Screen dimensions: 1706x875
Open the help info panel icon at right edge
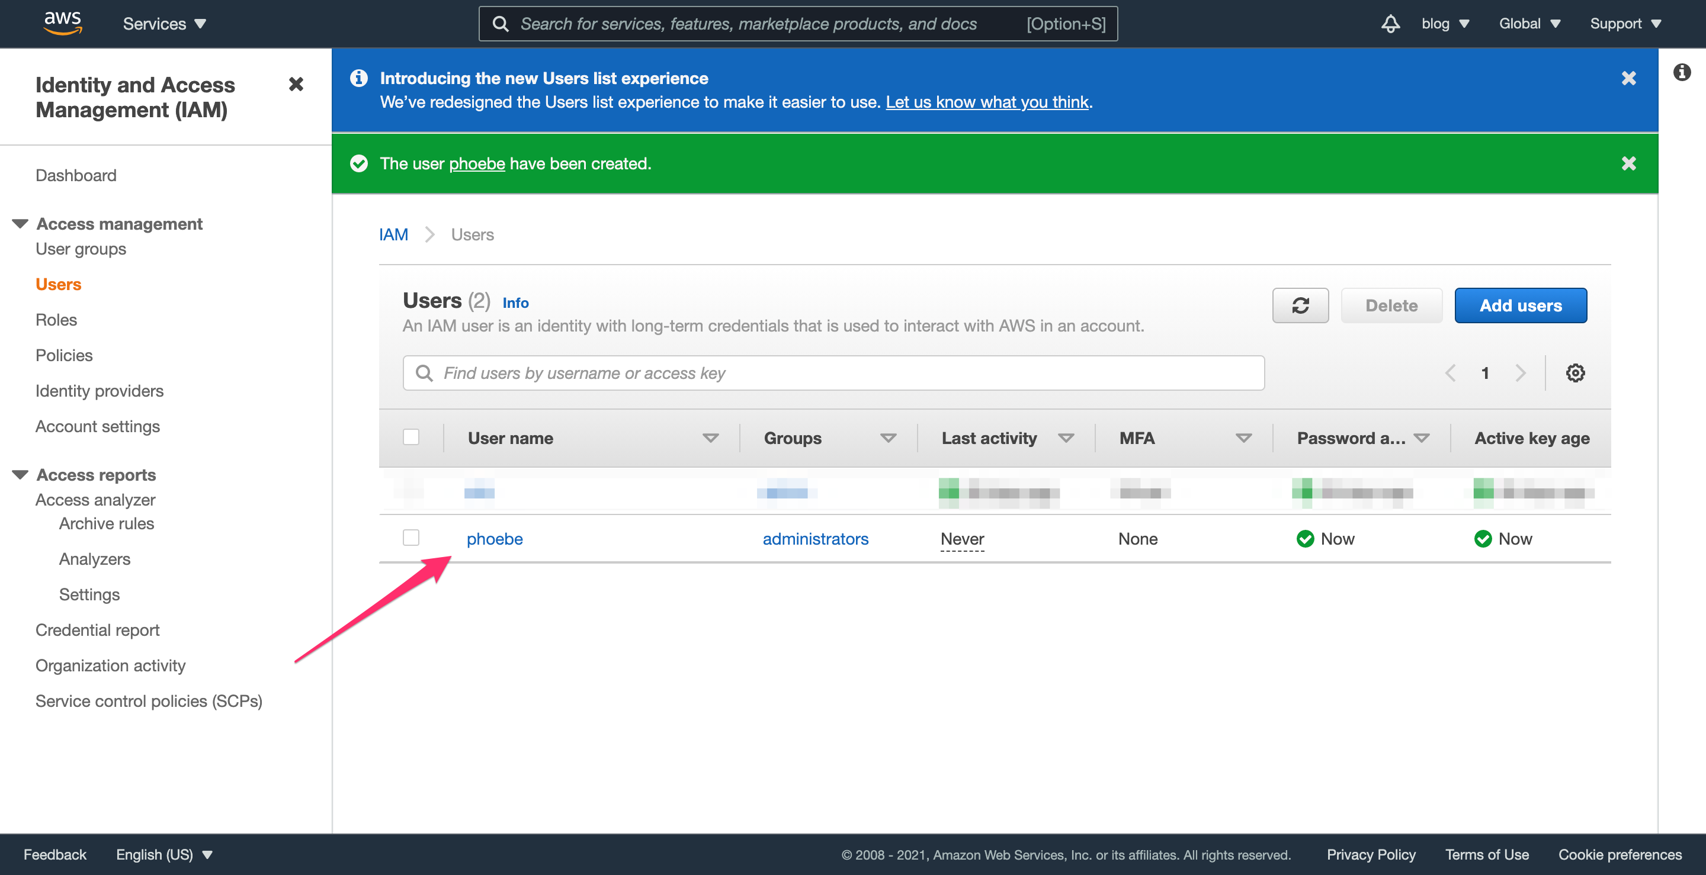1682,72
